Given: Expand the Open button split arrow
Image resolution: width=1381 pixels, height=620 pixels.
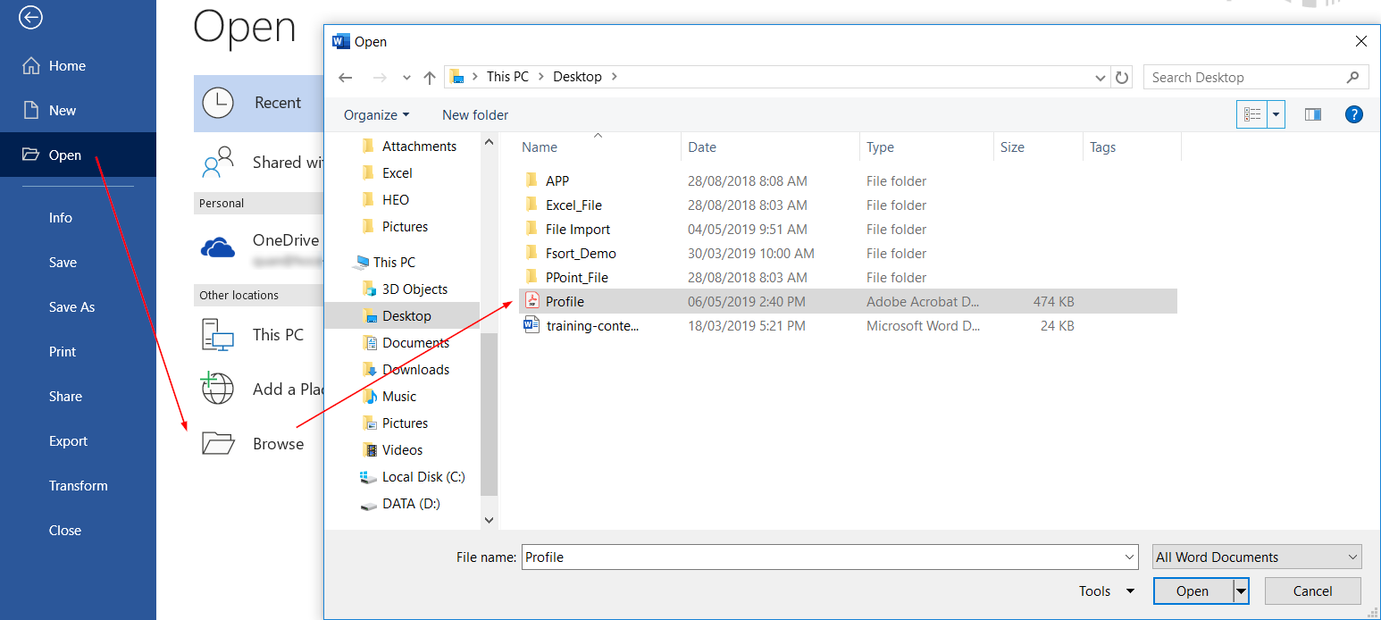Looking at the screenshot, I should click(x=1241, y=591).
